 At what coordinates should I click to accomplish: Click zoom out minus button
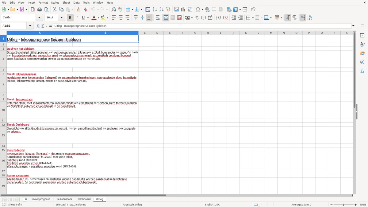pos(332,205)
